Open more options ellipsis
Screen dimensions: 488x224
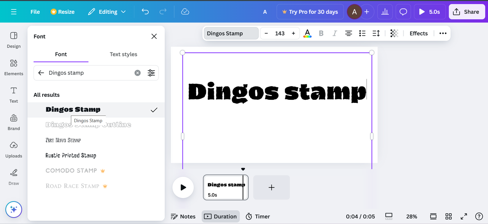[x=443, y=34]
